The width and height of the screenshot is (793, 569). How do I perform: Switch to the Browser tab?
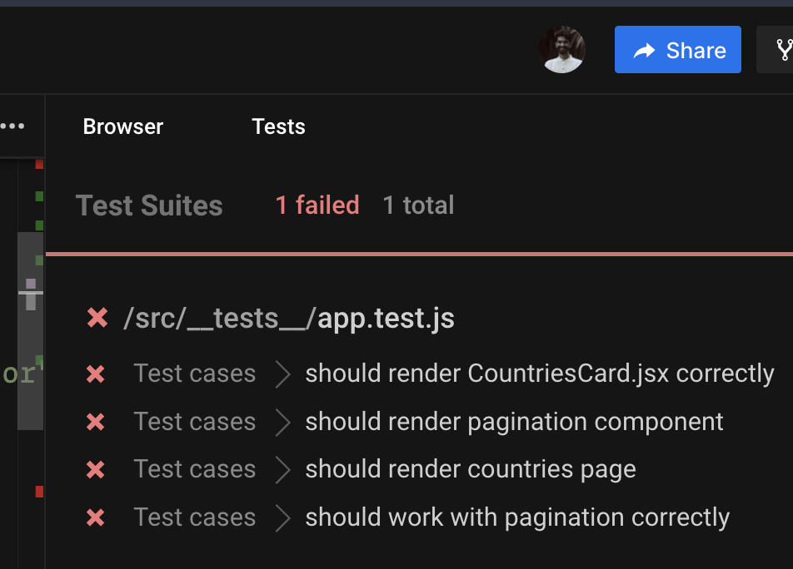[x=122, y=126]
